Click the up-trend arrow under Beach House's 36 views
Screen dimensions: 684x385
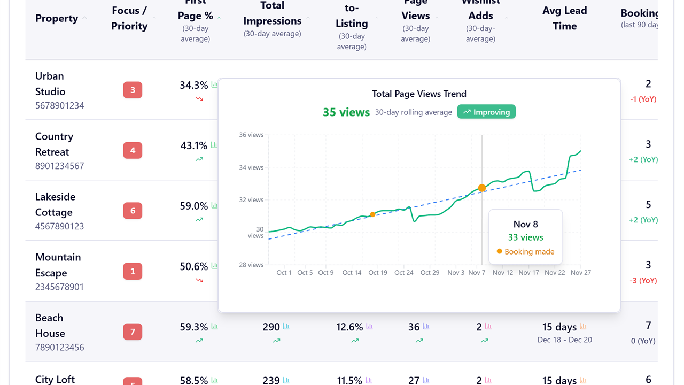pyautogui.click(x=419, y=341)
